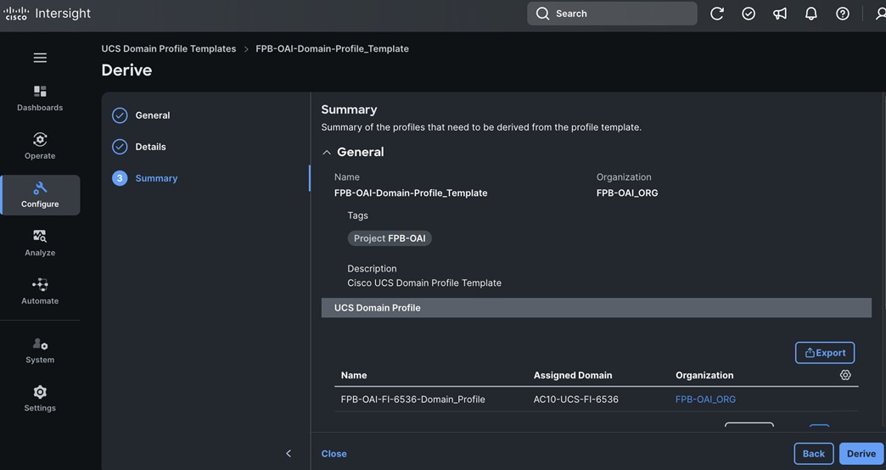The height and width of the screenshot is (470, 886).
Task: Click the Derive button
Action: 861,454
